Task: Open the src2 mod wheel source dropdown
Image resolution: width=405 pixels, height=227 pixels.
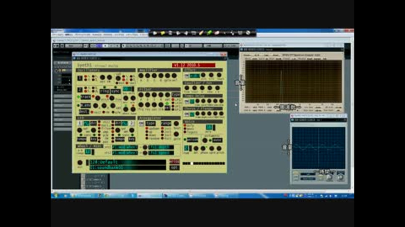Action: click(125, 153)
